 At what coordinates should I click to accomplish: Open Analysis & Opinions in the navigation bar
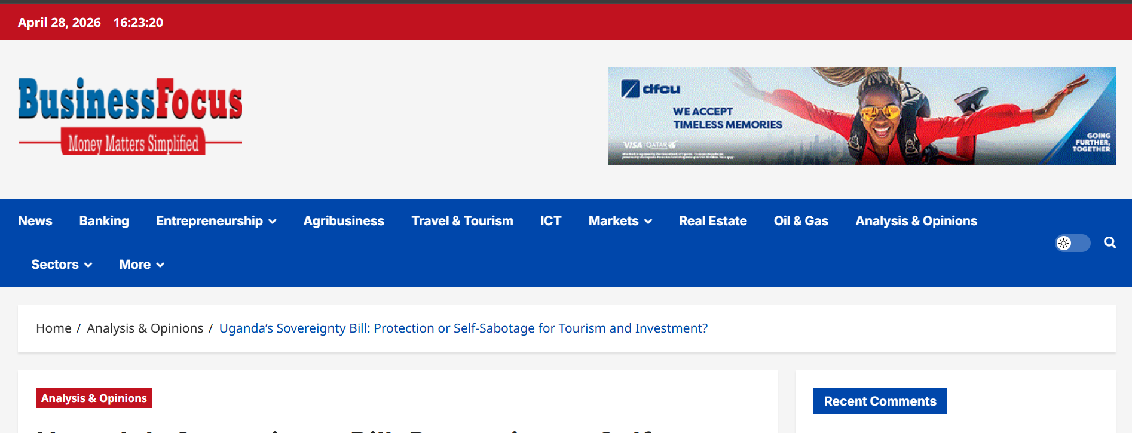(x=916, y=221)
